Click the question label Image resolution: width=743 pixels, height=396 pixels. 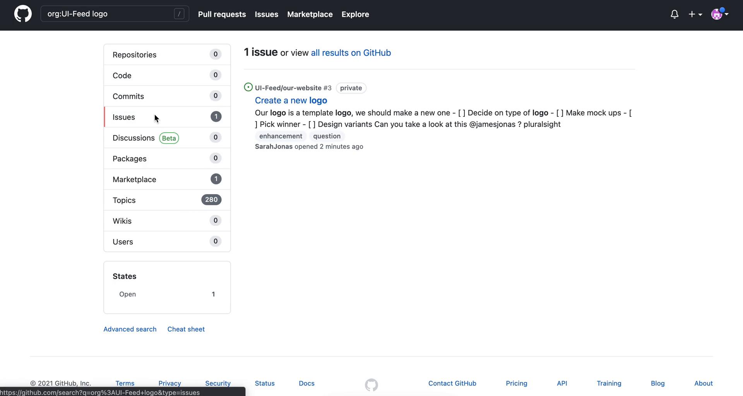click(x=327, y=136)
